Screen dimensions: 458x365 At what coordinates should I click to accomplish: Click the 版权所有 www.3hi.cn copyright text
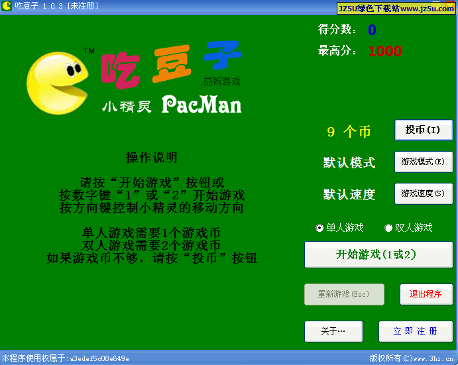[412, 358]
